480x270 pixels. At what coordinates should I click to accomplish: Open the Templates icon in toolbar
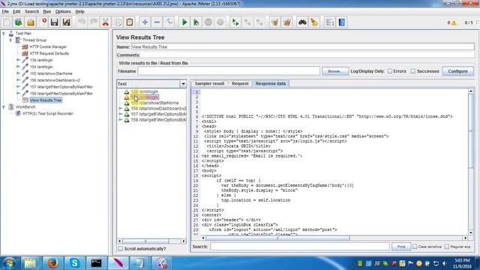click(x=18, y=22)
